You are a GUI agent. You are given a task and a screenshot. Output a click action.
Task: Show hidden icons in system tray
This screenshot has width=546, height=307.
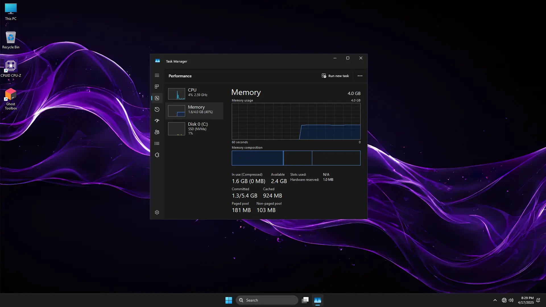[x=495, y=300]
